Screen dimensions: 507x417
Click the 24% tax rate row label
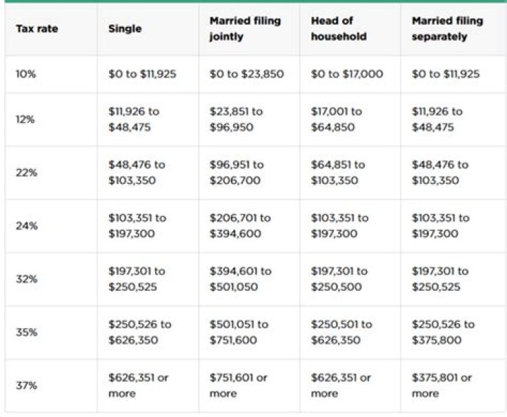[26, 226]
